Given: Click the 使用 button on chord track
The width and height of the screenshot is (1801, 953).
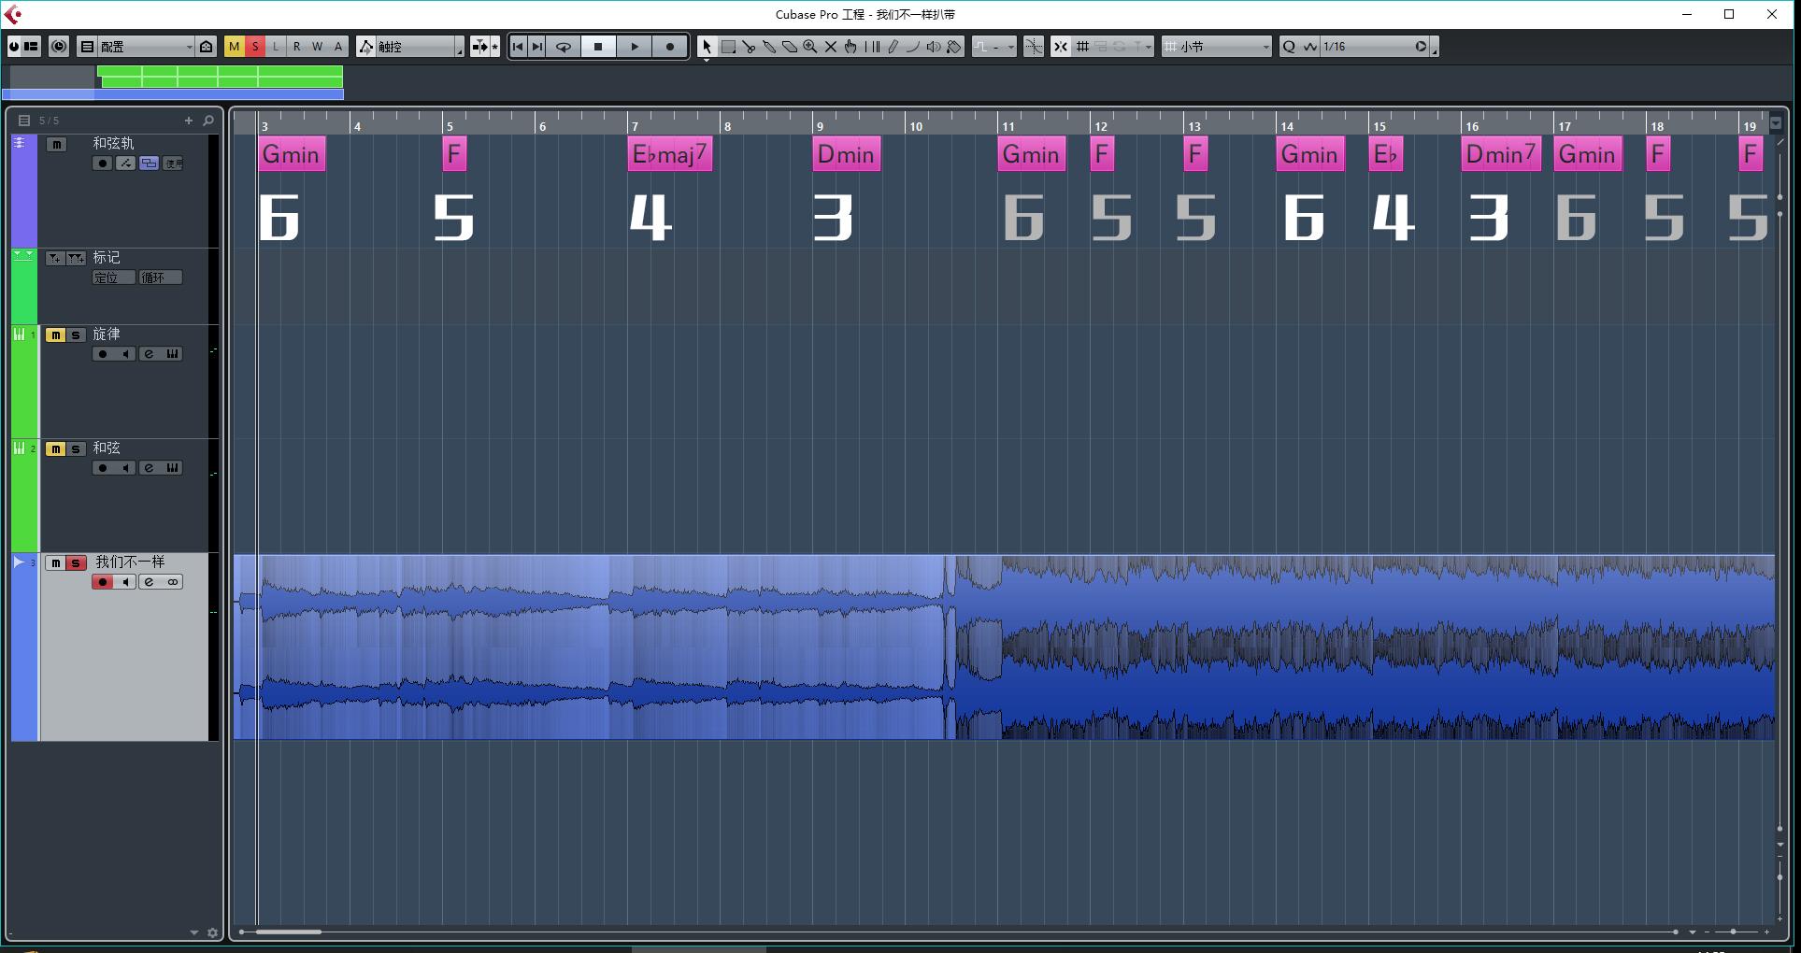Looking at the screenshot, I should pos(173,164).
